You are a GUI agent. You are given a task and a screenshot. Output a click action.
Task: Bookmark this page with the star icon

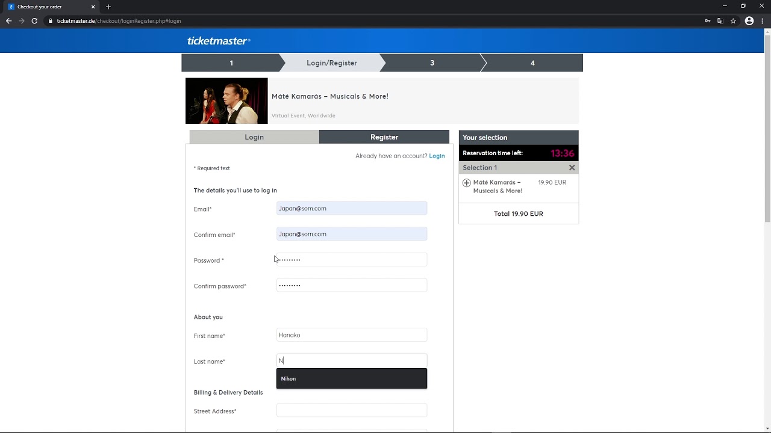733,21
